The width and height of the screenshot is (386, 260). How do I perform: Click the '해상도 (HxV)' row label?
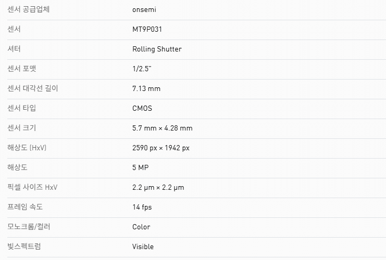pyautogui.click(x=27, y=148)
